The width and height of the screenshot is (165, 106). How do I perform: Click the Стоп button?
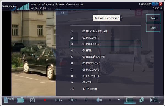coord(153,28)
